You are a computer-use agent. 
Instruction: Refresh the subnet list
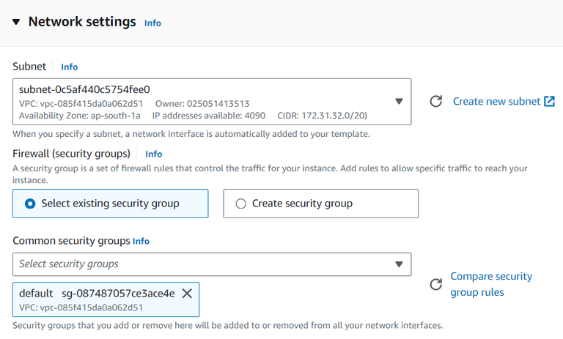point(435,102)
